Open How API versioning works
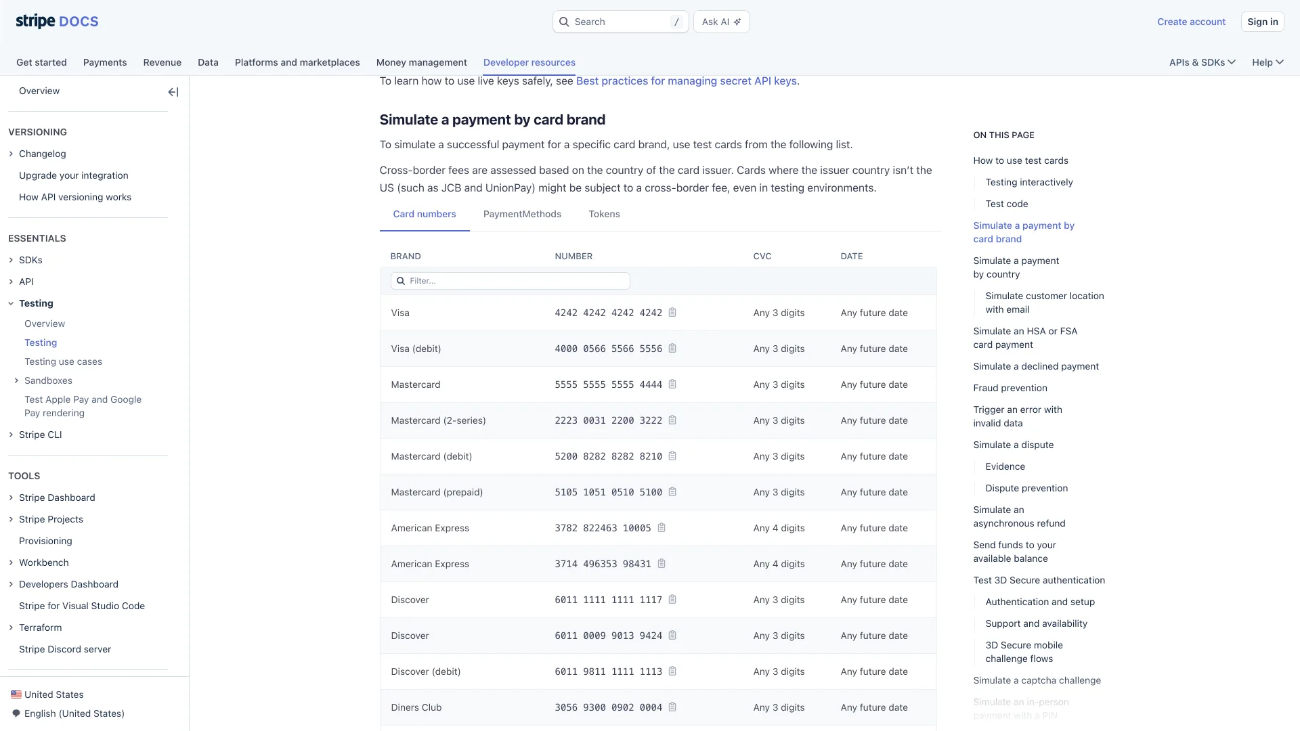This screenshot has height=731, width=1300. 75,197
